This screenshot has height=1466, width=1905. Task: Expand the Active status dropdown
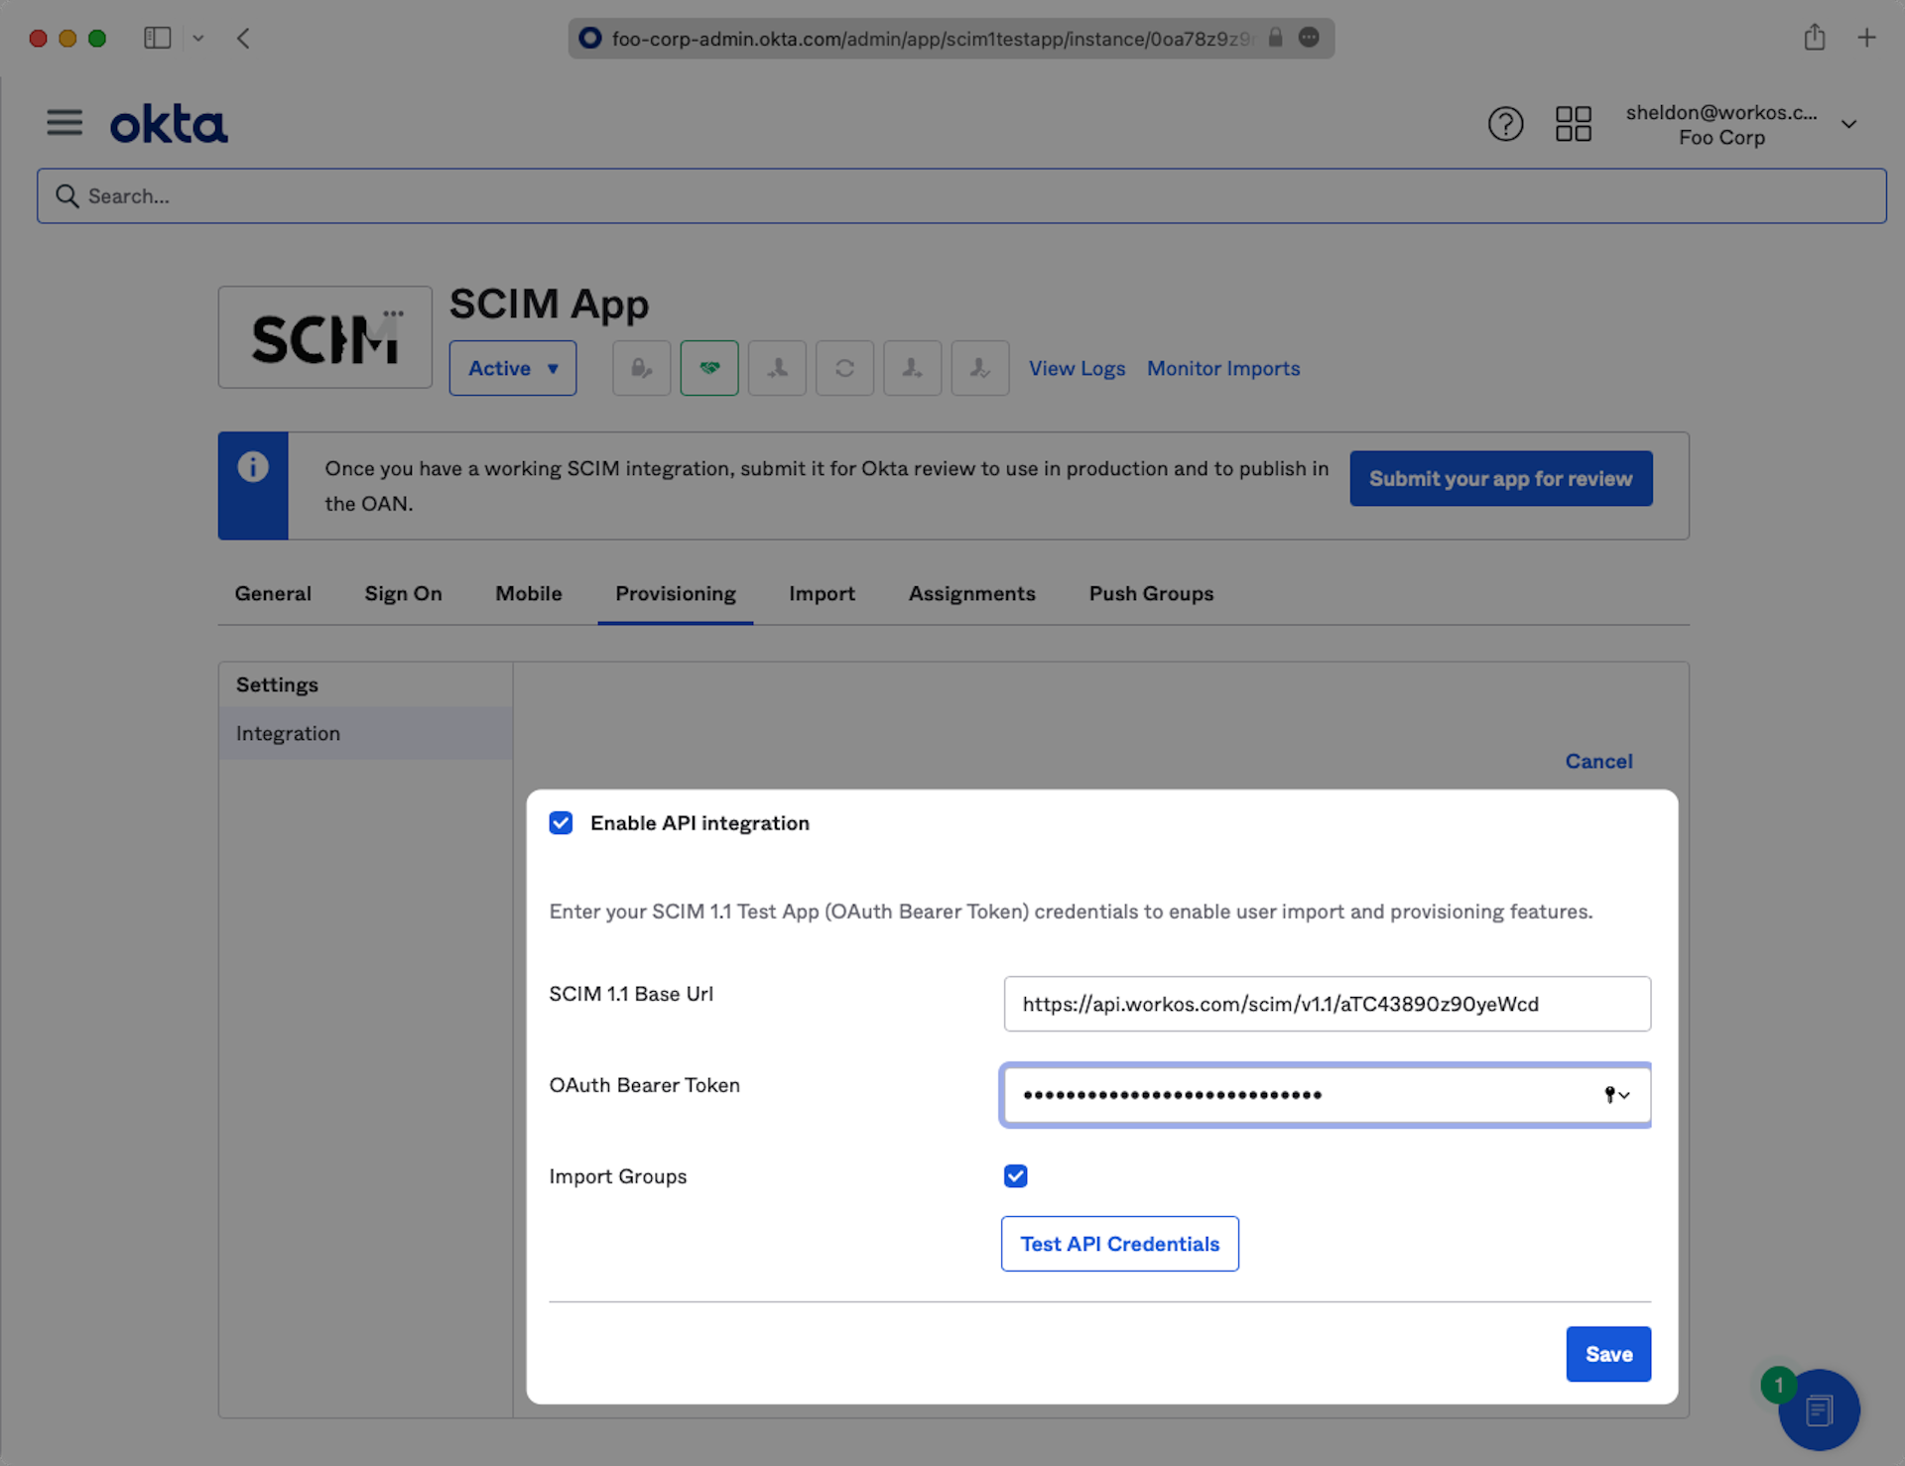(x=512, y=368)
